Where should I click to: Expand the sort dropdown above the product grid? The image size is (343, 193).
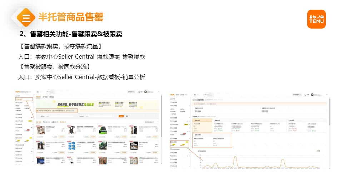151,122
